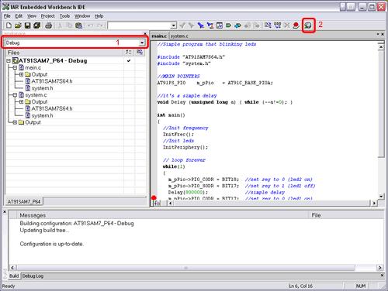Click the red breakpoint marker in editor margin

154,198
